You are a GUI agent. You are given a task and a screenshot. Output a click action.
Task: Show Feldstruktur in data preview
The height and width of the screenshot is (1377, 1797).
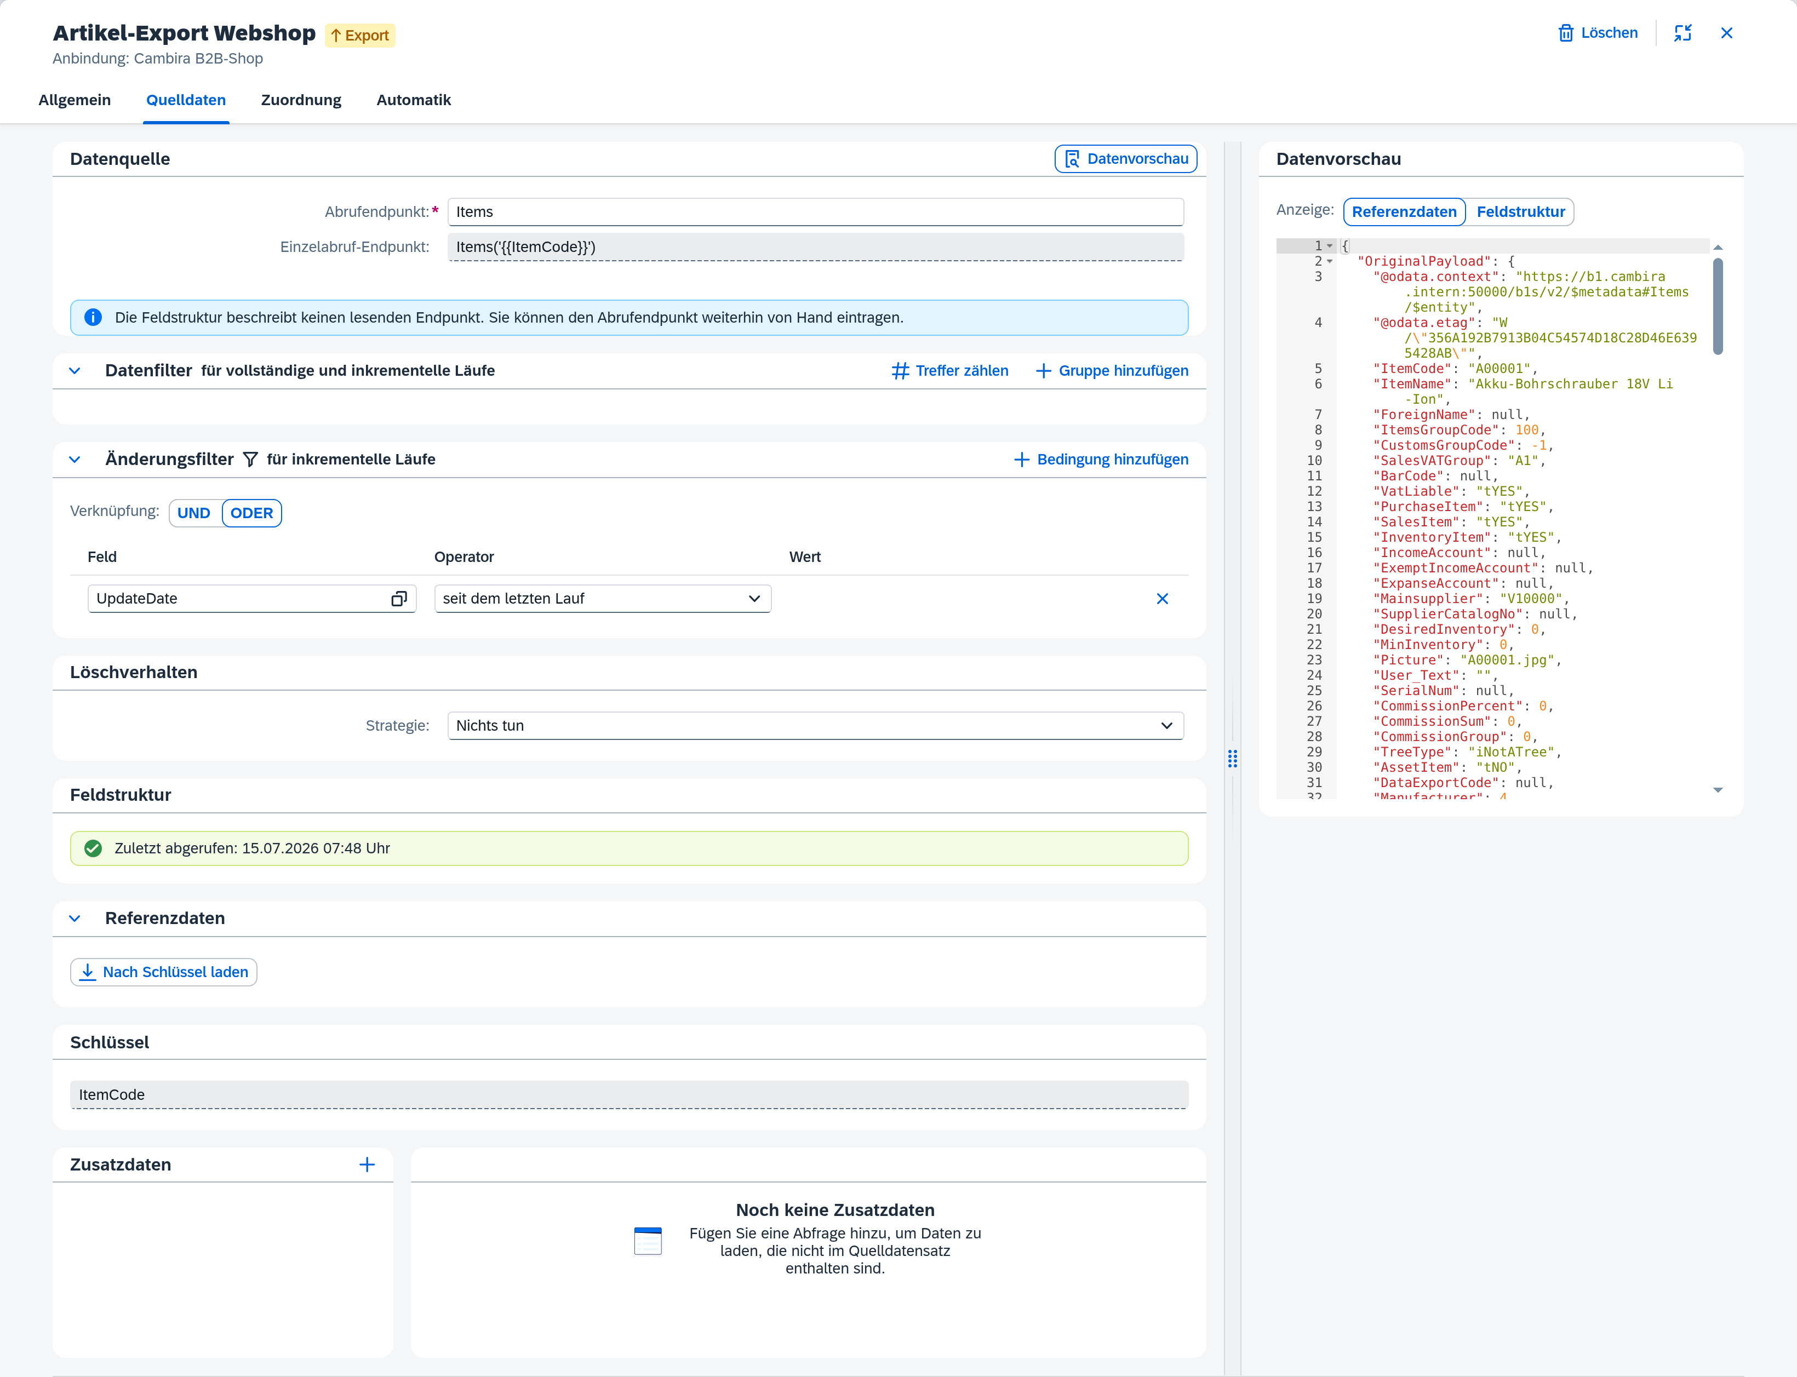pos(1521,211)
